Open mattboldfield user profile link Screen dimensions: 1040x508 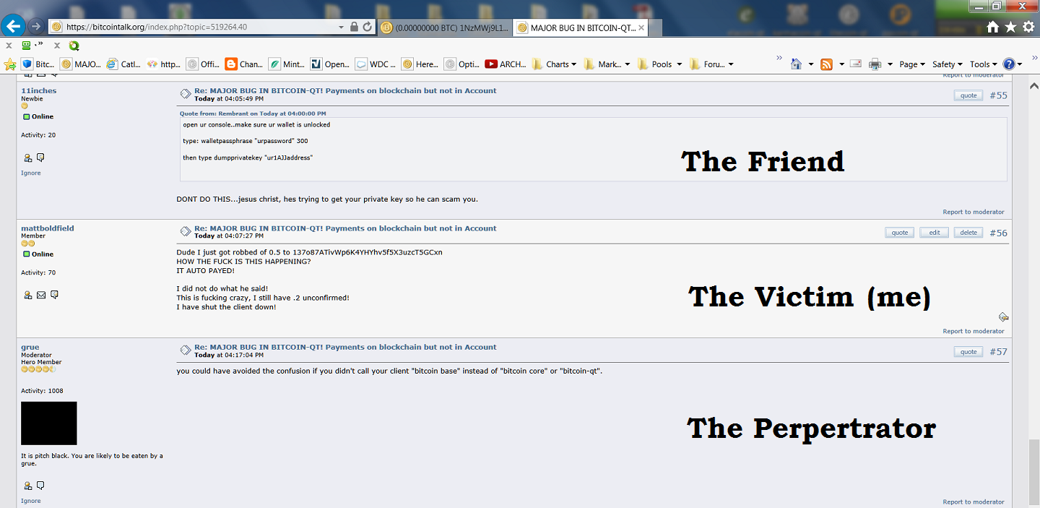(x=48, y=228)
